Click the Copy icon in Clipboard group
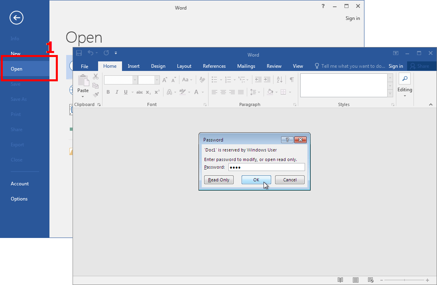437x285 pixels. click(95, 85)
